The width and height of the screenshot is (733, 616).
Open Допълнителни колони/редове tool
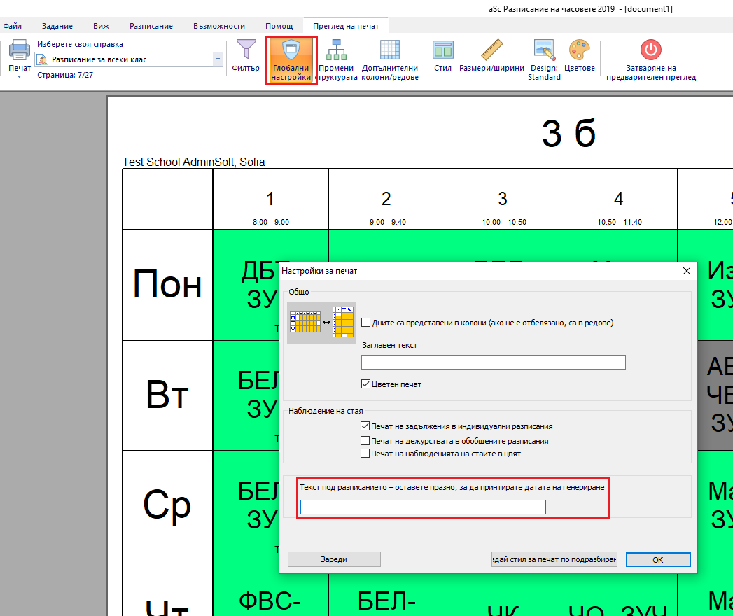389,50
